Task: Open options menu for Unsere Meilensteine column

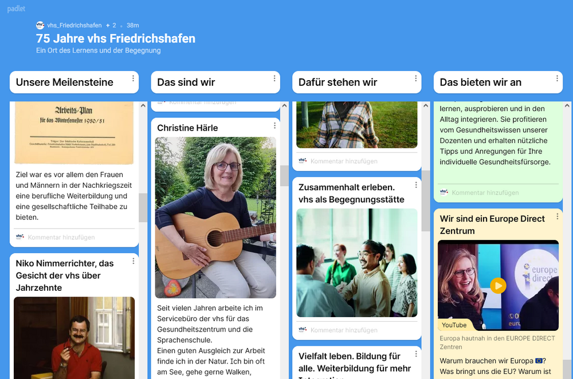Action: 133,78
